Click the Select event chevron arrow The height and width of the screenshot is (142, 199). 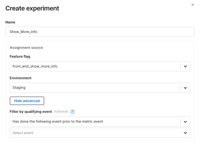(x=185, y=133)
